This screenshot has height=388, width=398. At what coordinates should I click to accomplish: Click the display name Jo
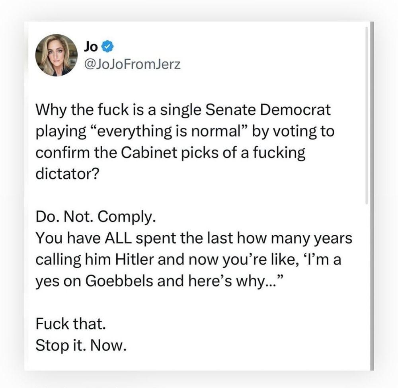[x=91, y=47]
